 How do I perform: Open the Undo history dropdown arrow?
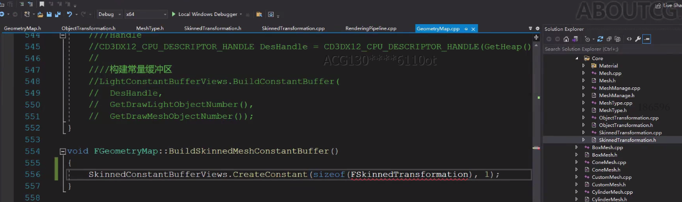pyautogui.click(x=76, y=14)
